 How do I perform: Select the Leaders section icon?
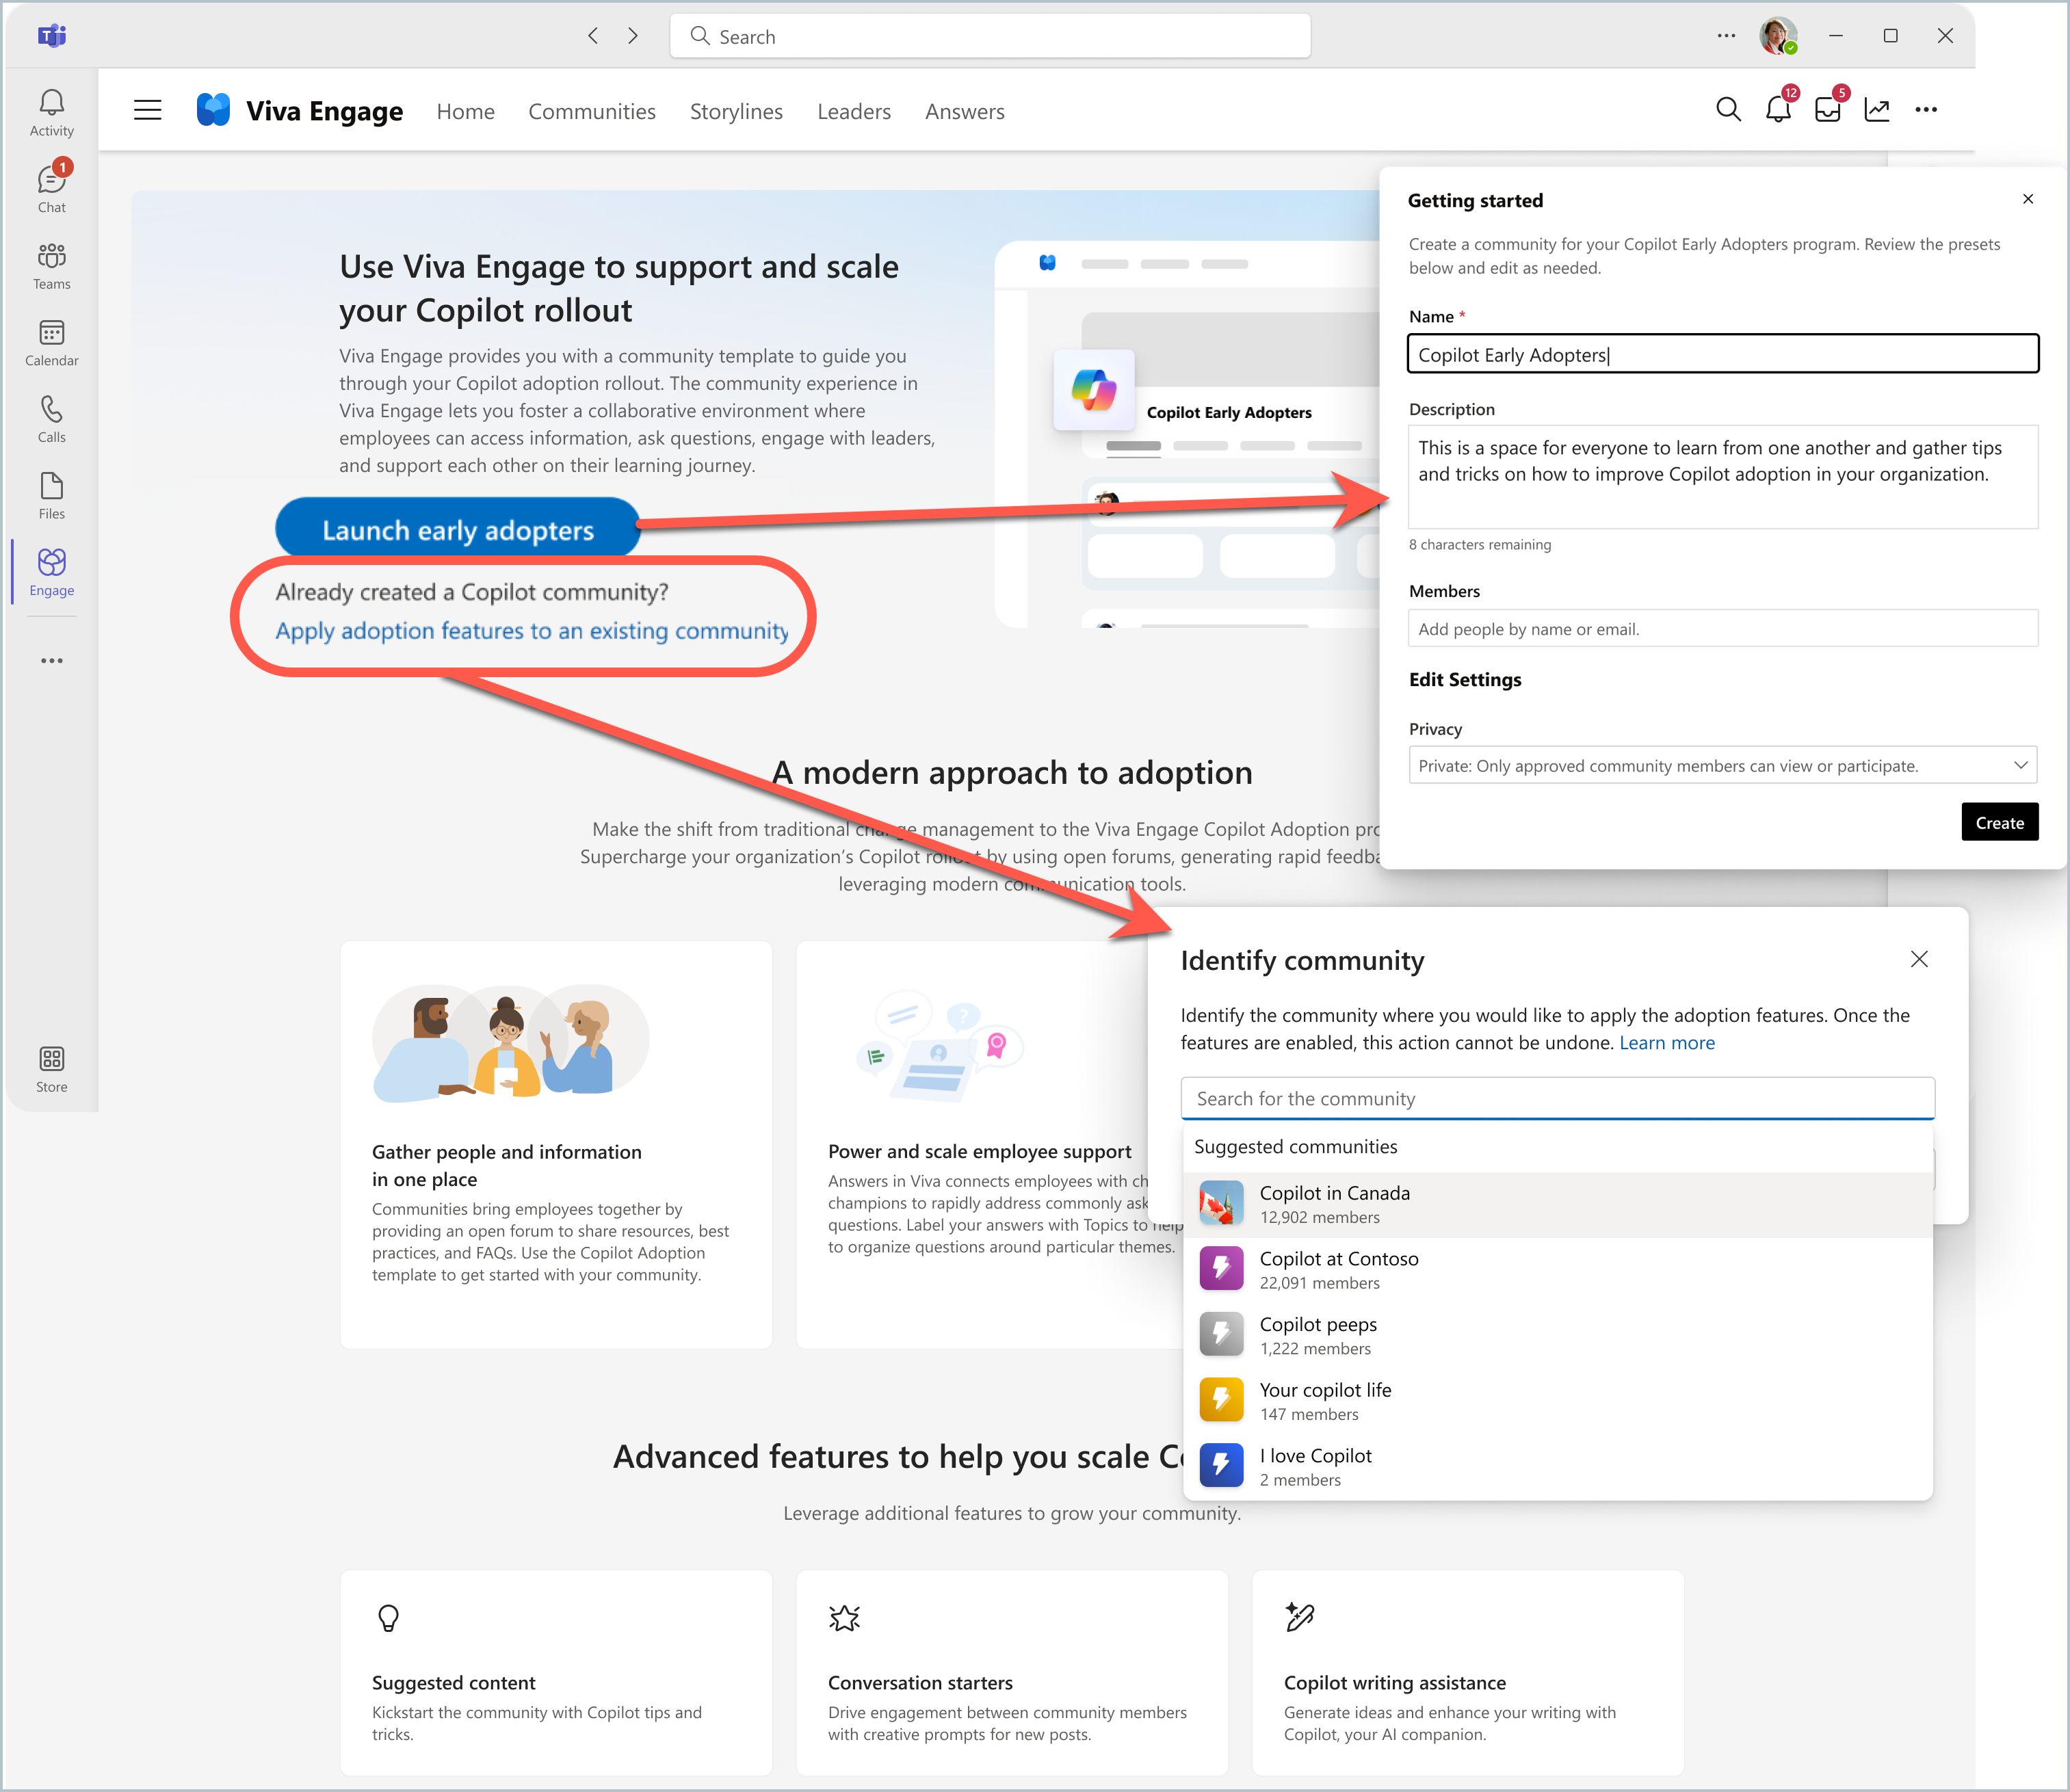click(852, 109)
